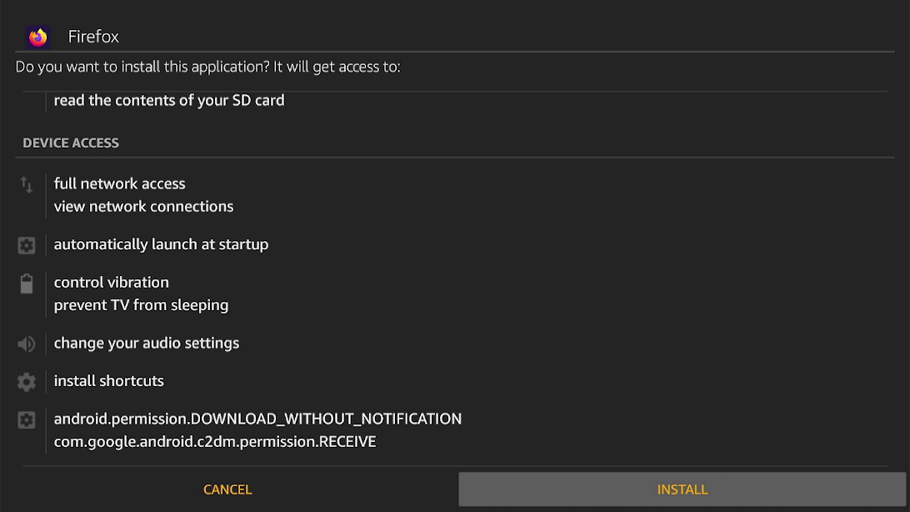The height and width of the screenshot is (512, 910).
Task: Click the gear icon beside automatically launch at startup
Action: pyautogui.click(x=26, y=245)
